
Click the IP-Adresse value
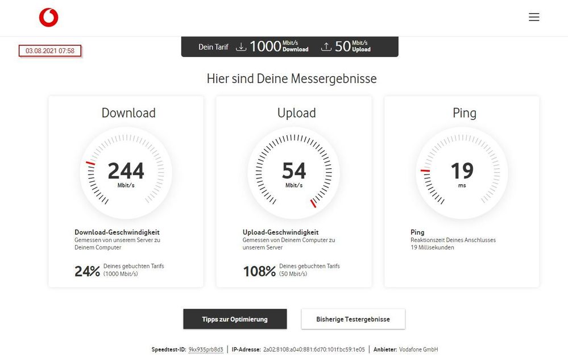(314, 349)
